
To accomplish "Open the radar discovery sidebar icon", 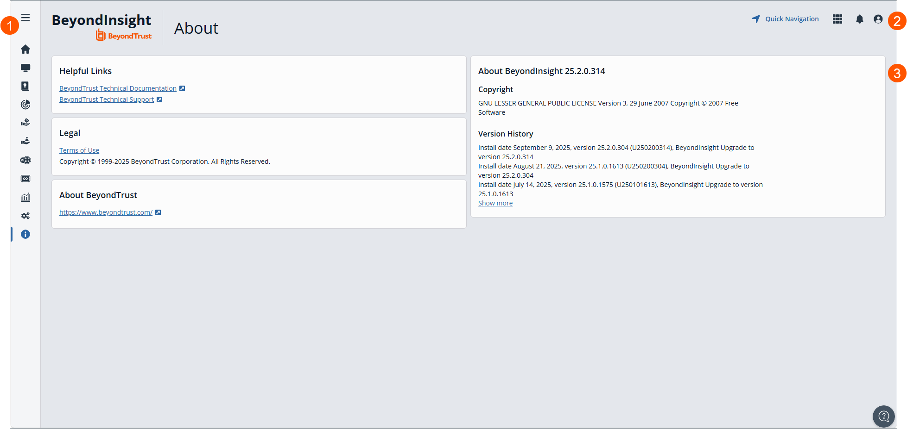I will [x=25, y=105].
